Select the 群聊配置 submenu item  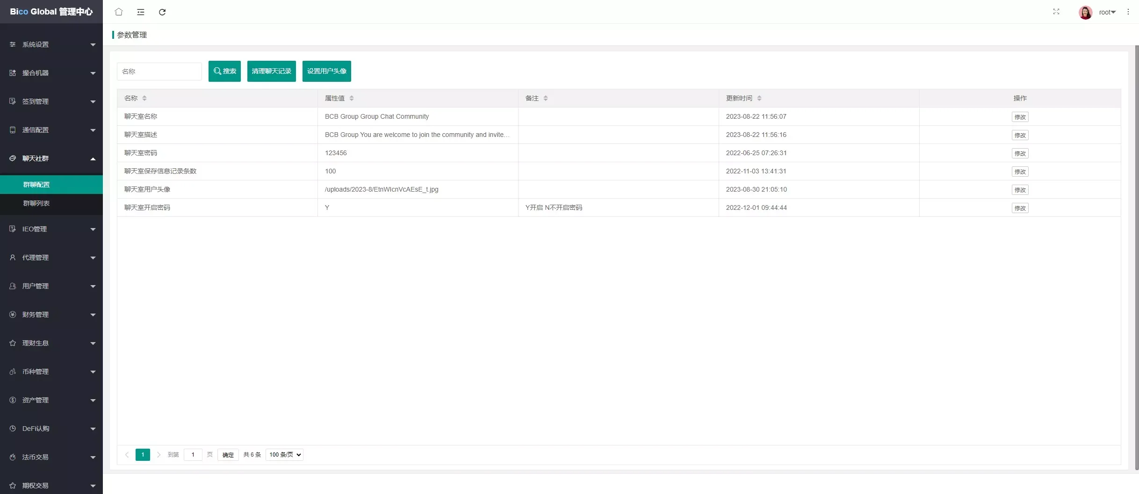[x=51, y=185]
